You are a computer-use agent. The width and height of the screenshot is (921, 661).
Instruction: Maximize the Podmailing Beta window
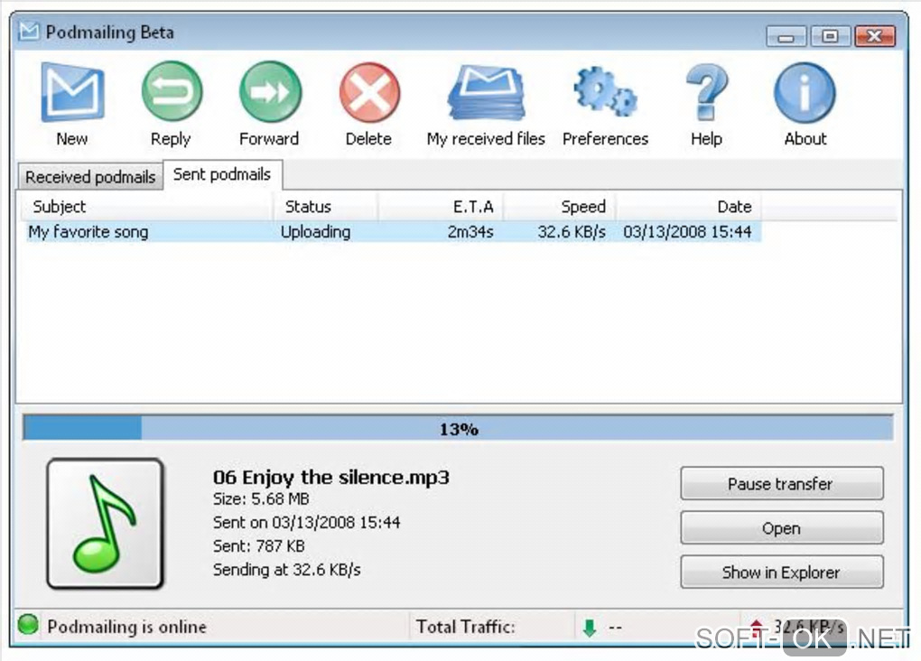coord(830,36)
